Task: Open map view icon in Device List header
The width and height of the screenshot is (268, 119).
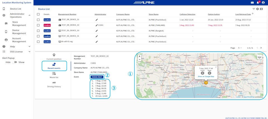Action: (x=261, y=9)
